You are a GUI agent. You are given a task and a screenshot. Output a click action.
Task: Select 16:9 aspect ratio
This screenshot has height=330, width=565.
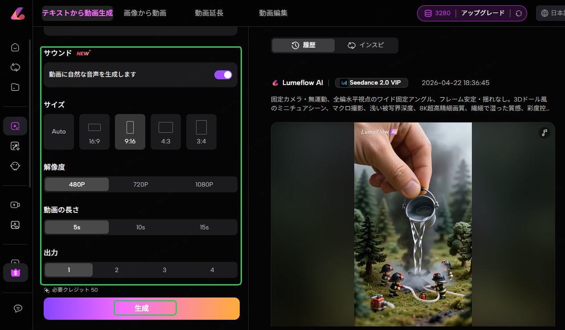click(x=94, y=132)
